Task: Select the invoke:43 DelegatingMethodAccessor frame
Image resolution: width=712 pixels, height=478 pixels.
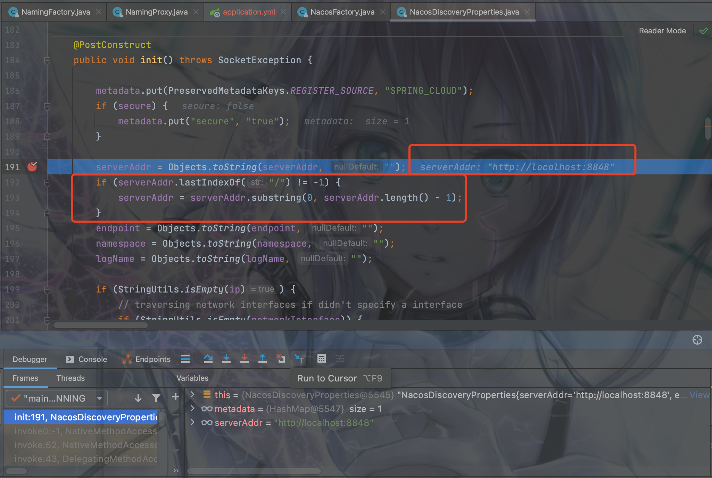Action: (80, 459)
